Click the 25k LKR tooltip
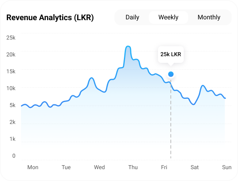Image resolution: width=238 pixels, height=181 pixels. pos(171,54)
